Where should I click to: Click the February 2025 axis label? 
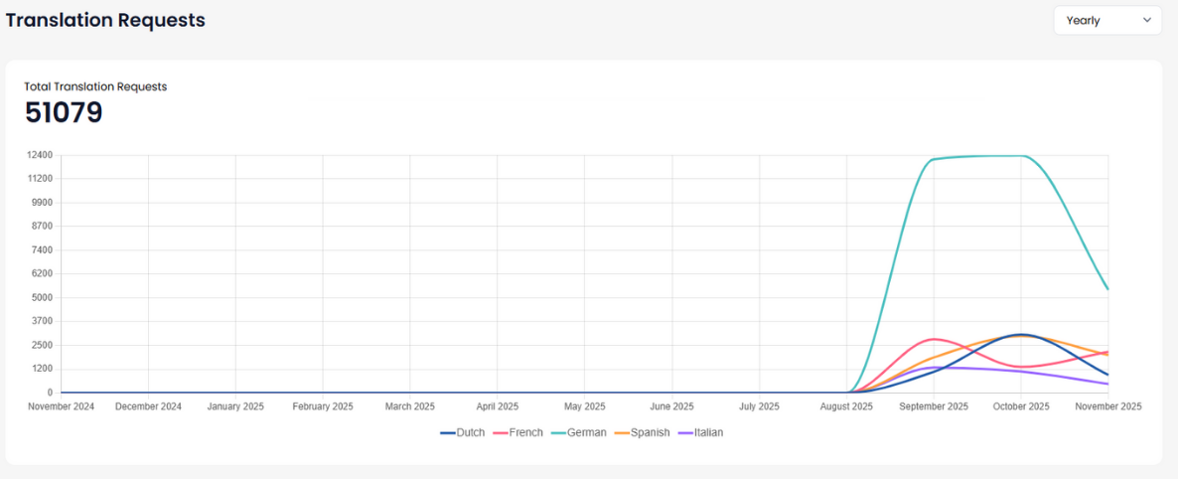pyautogui.click(x=323, y=406)
